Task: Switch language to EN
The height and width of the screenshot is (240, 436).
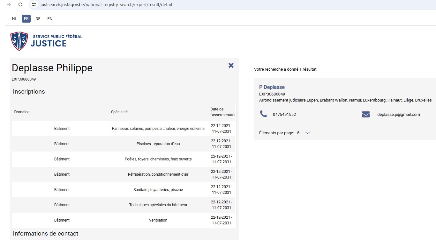Action: (x=50, y=19)
